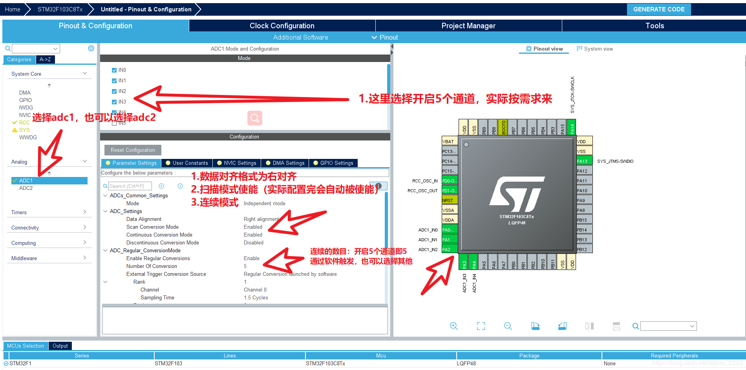The height and width of the screenshot is (370, 746).
Task: Click the Data Alignment value 'Right alignment'
Action: pos(261,219)
